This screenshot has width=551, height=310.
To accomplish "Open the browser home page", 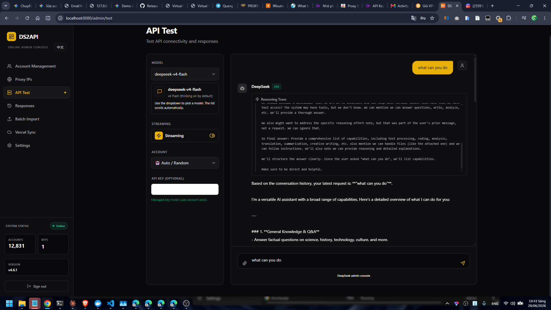I will pos(38,18).
